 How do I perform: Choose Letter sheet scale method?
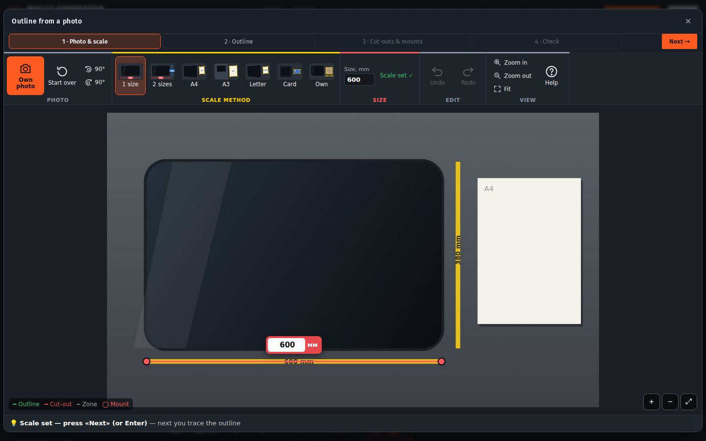coord(258,75)
